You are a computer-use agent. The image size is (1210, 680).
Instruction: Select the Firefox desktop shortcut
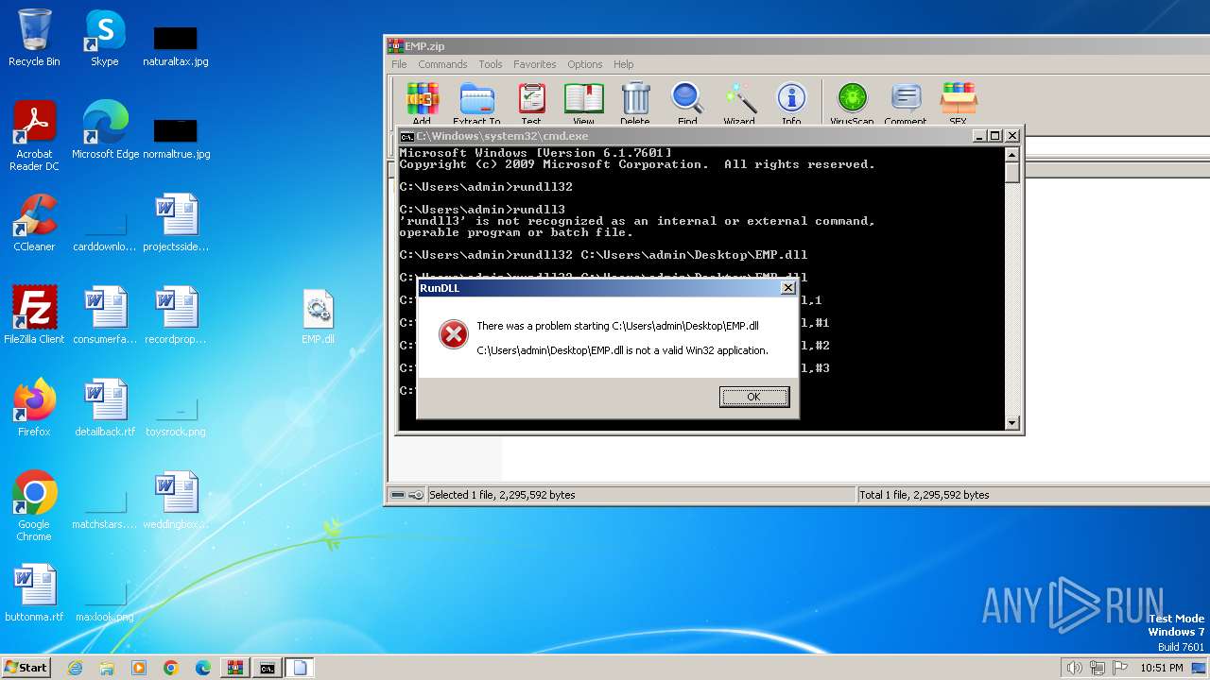(34, 407)
